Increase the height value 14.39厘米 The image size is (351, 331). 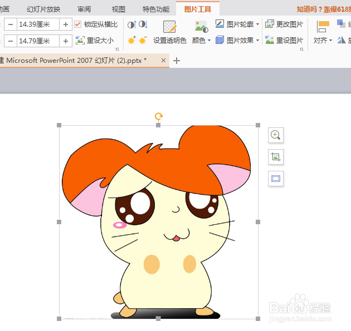pyautogui.click(x=66, y=24)
